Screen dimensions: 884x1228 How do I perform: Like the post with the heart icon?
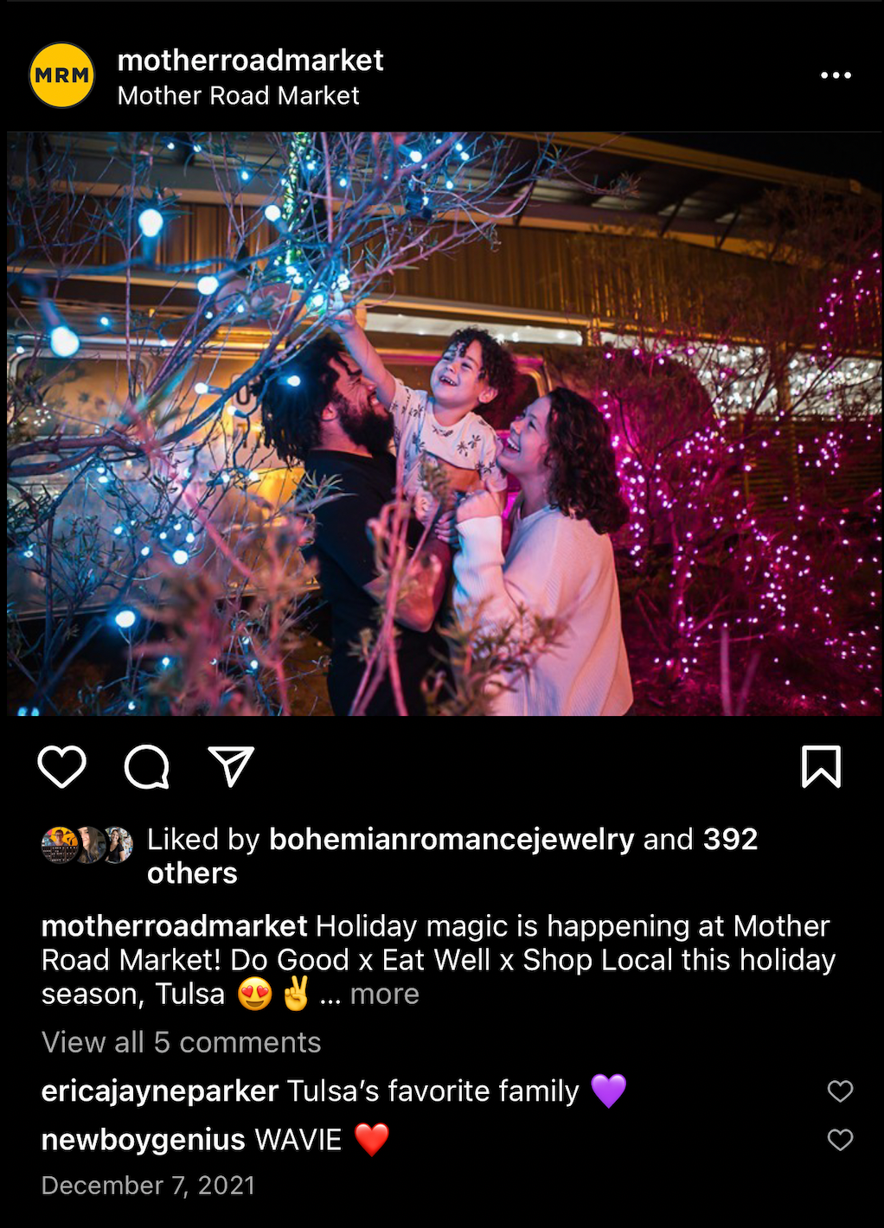click(x=62, y=766)
